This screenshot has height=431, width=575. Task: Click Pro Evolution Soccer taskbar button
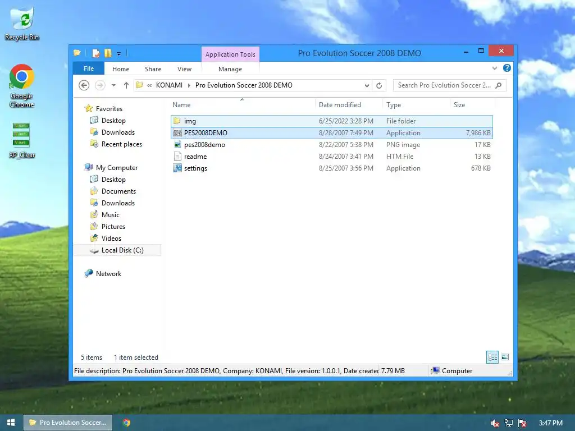68,423
